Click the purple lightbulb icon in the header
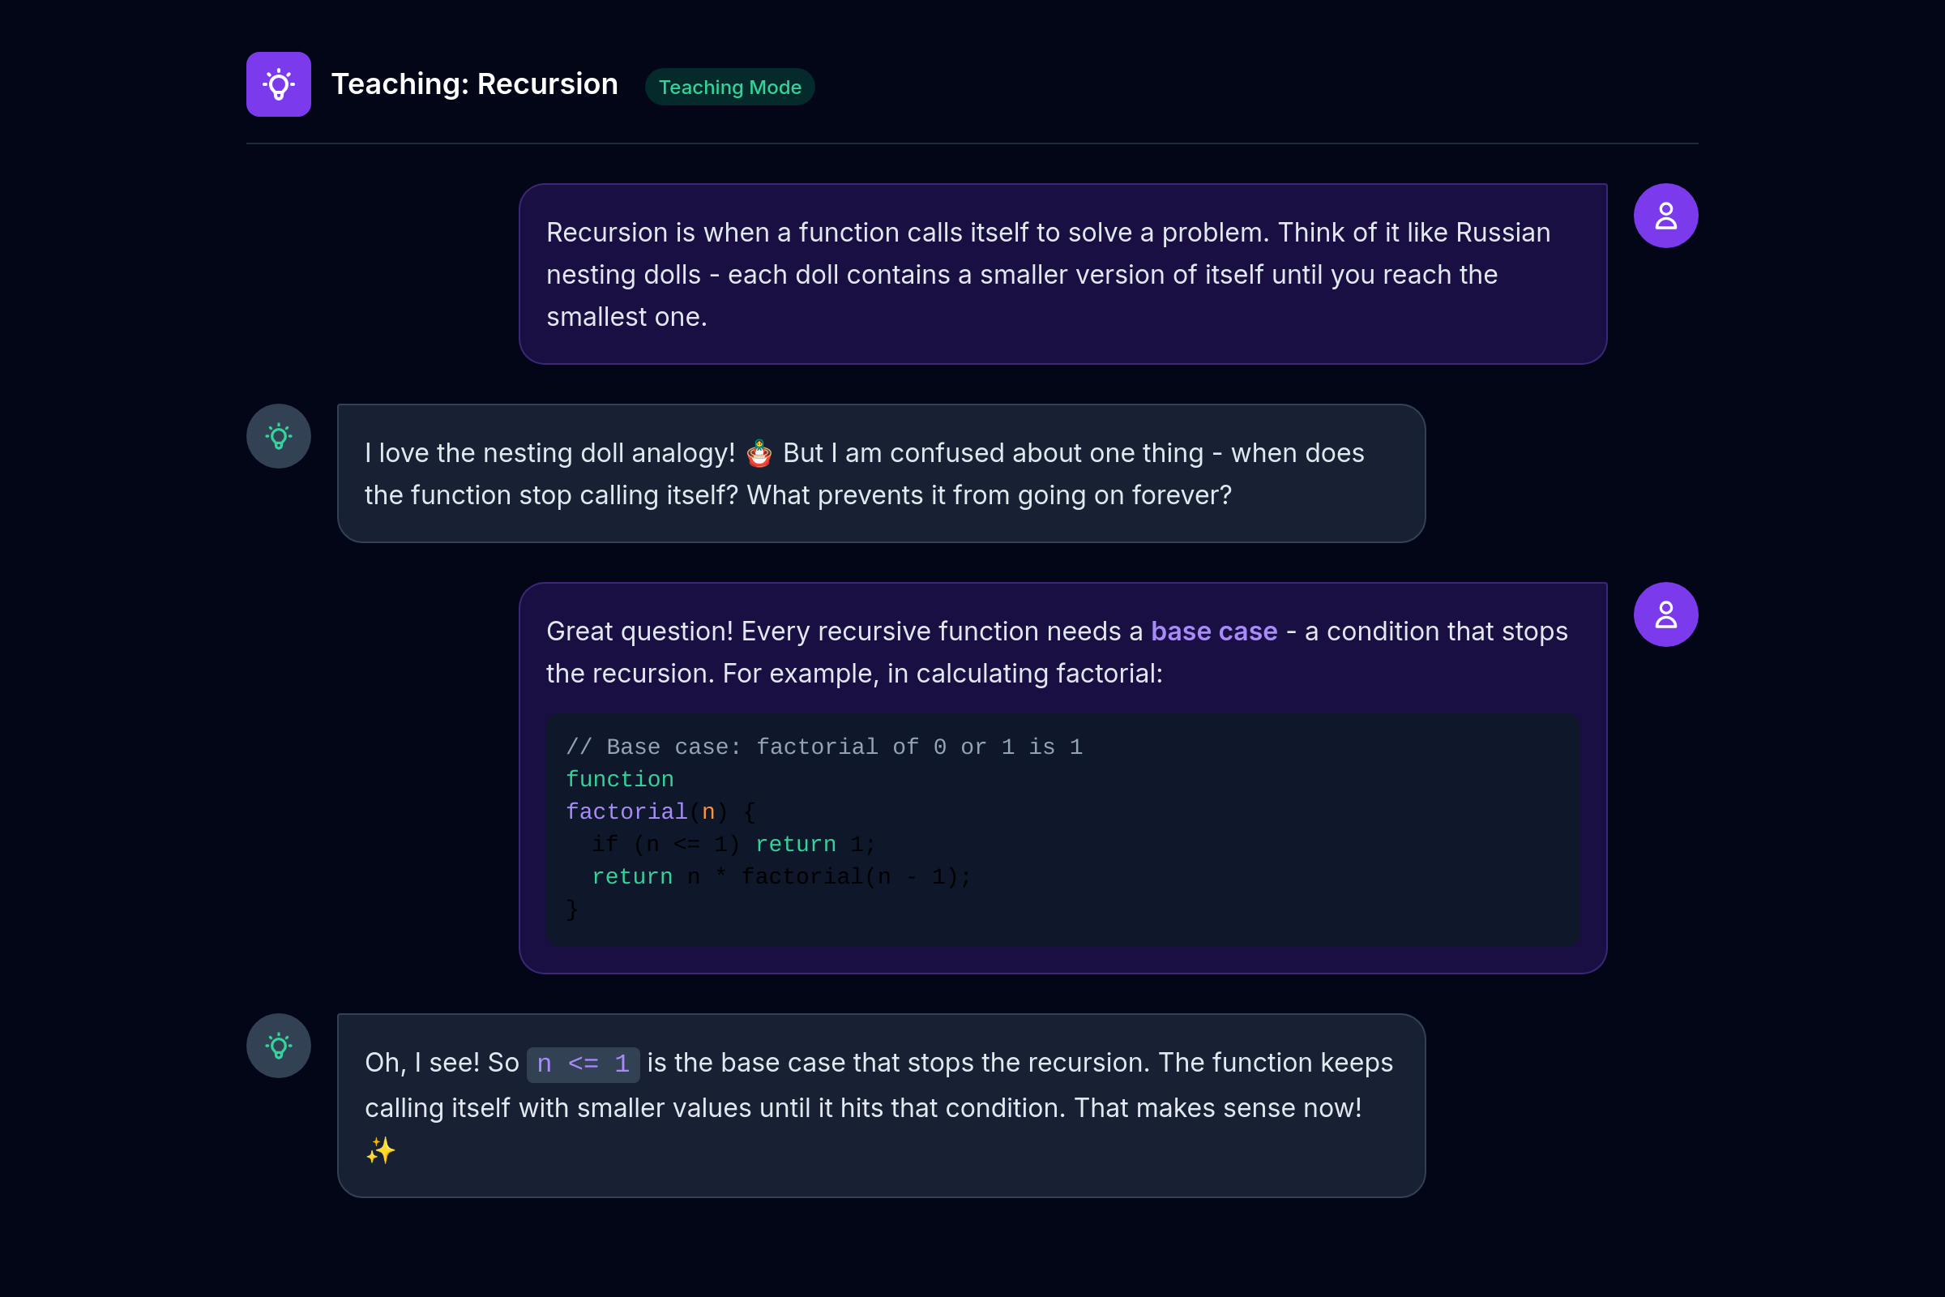 (279, 83)
